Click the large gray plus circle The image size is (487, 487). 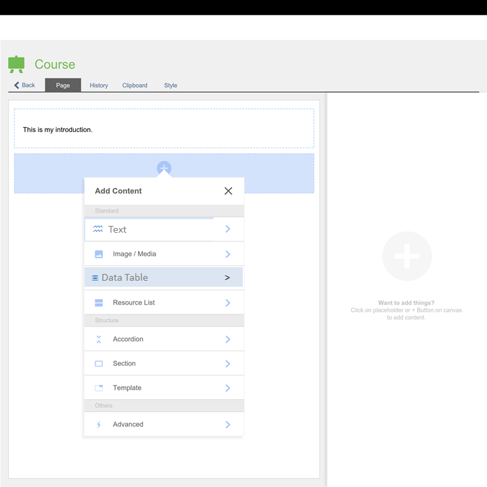[x=407, y=256]
